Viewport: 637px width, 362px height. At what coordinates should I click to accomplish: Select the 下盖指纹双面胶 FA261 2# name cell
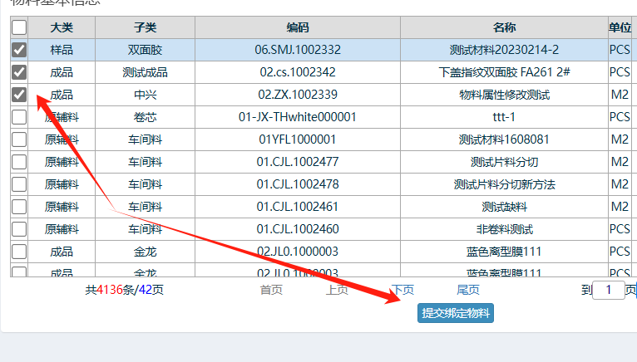point(504,72)
